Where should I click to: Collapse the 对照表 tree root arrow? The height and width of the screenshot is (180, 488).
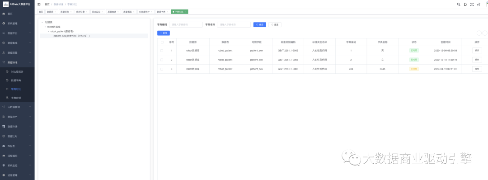42,23
